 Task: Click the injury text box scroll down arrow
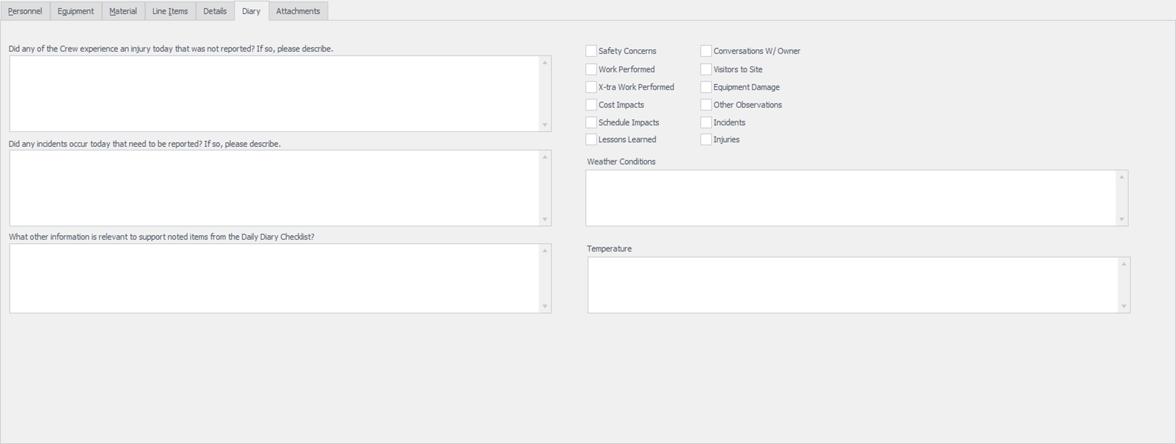pyautogui.click(x=545, y=125)
